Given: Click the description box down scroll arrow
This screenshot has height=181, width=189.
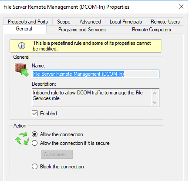Looking at the screenshot, I should click(155, 103).
